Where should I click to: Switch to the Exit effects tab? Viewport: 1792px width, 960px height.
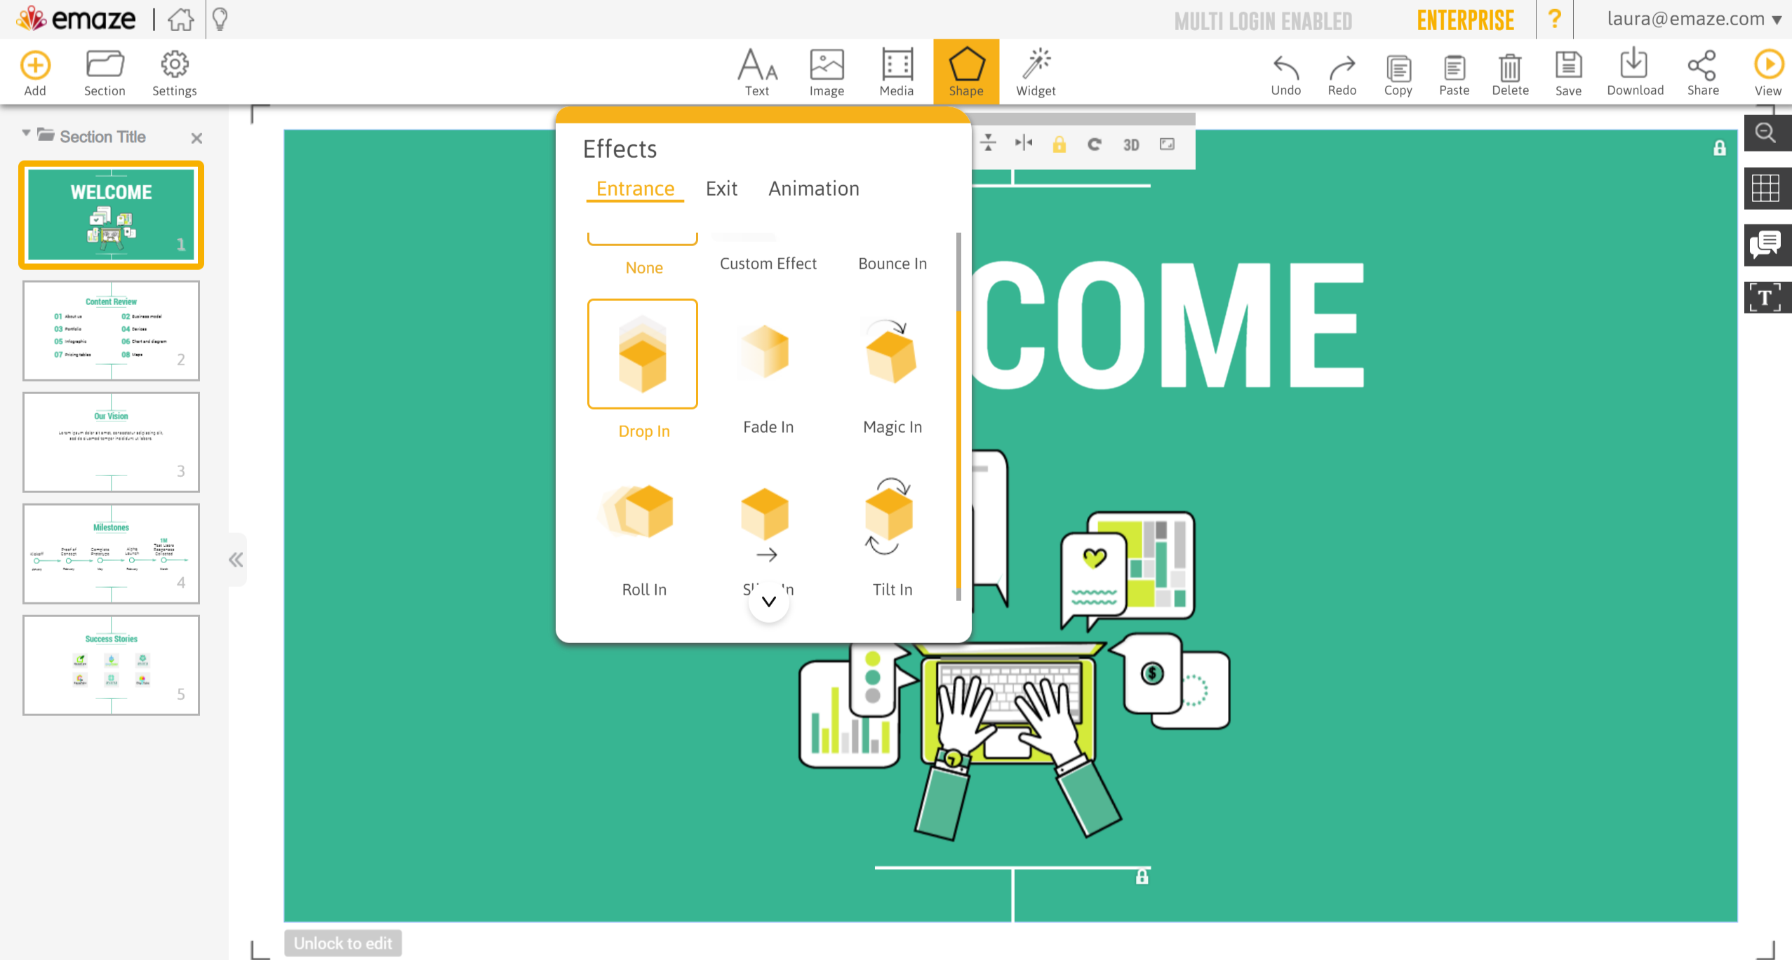coord(722,187)
